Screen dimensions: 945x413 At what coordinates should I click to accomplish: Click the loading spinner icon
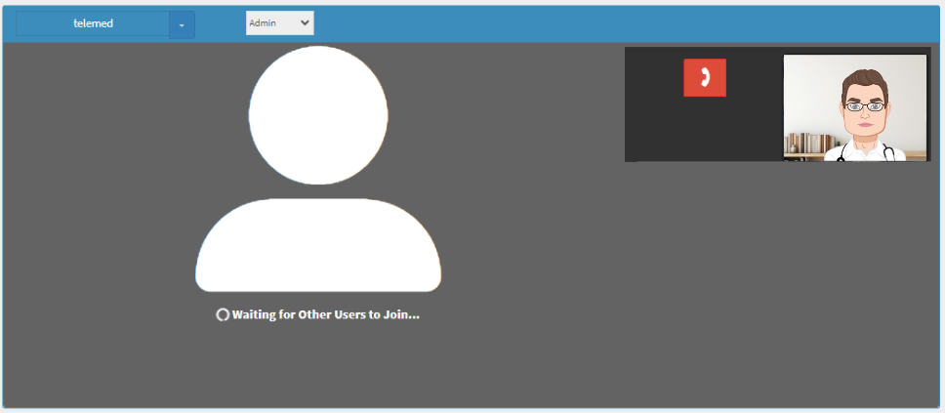click(x=223, y=315)
